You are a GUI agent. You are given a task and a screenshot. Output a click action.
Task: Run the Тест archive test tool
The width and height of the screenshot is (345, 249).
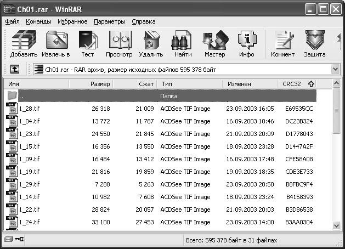pos(88,43)
